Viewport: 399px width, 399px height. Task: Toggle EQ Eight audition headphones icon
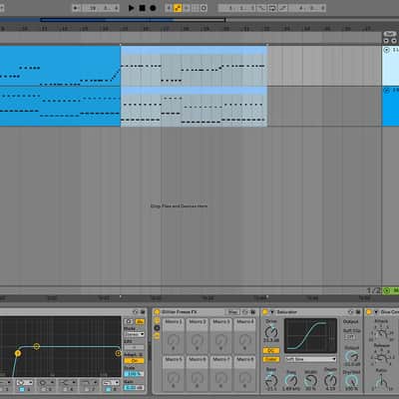[129, 321]
